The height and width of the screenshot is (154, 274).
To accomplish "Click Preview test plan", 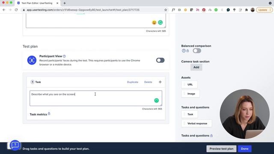I will tap(221, 149).
